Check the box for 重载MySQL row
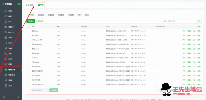This screenshot has height=100, width=206. click(28, 49)
